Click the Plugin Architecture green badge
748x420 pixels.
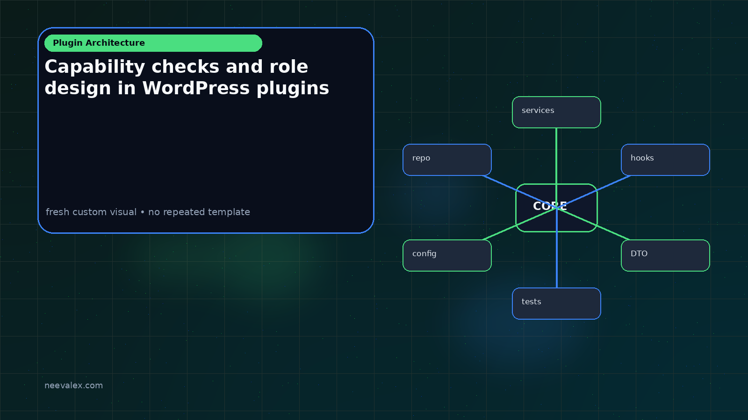(x=153, y=43)
